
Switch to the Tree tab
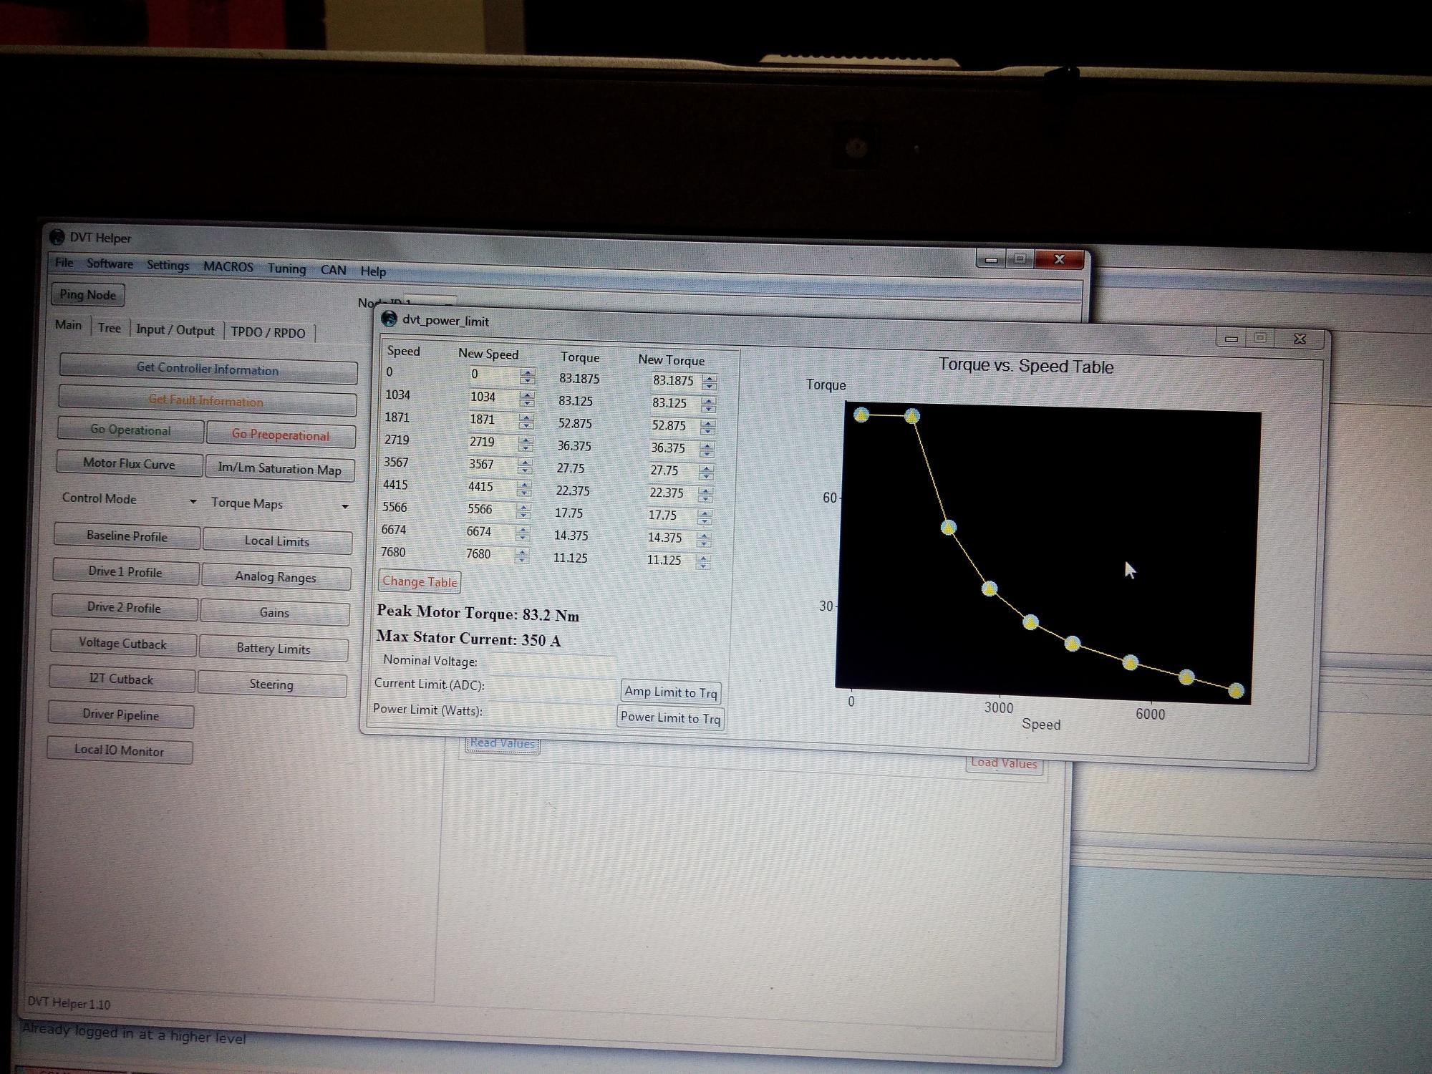point(109,328)
